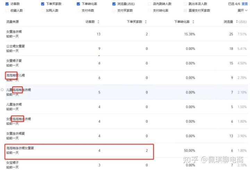250x170 pixels.
Task: Click the 下单转化率 column header label
Action: [182, 22]
